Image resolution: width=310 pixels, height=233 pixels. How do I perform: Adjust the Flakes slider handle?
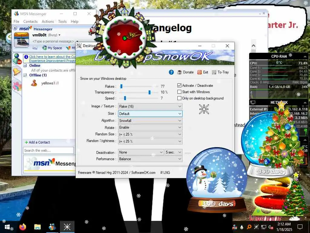click(121, 86)
